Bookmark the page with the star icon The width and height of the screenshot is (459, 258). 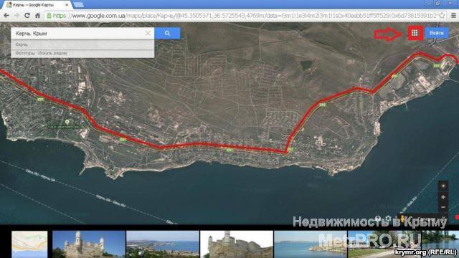442,16
